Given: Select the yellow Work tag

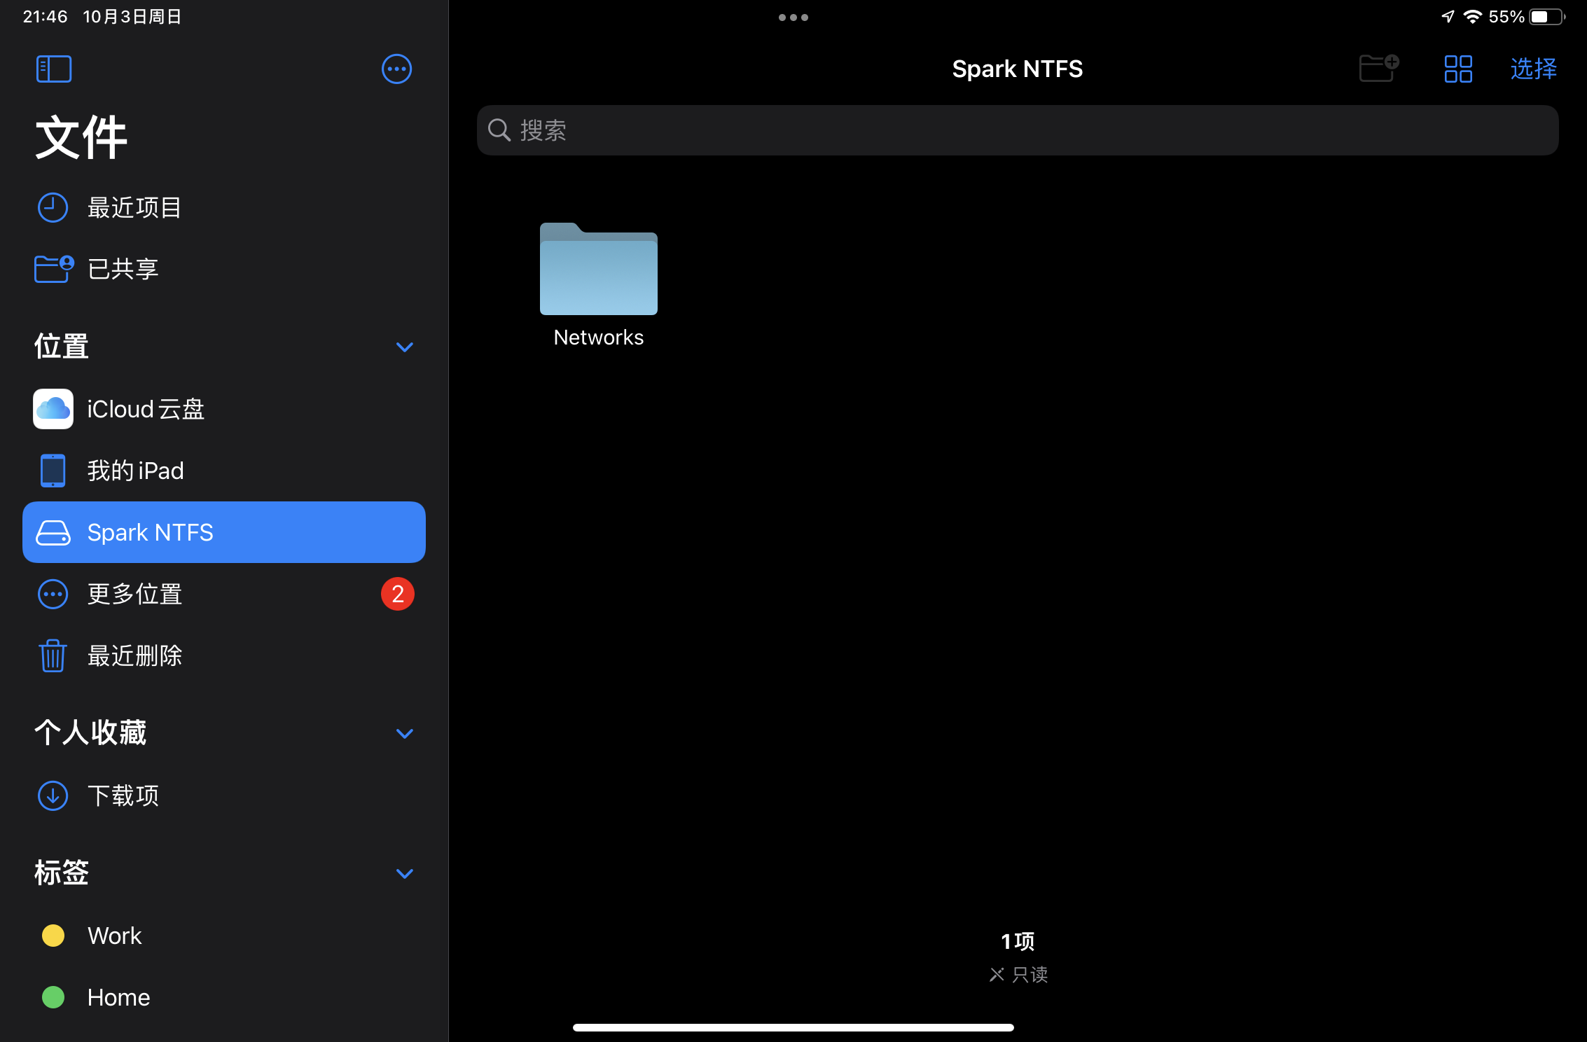Looking at the screenshot, I should pos(113,936).
